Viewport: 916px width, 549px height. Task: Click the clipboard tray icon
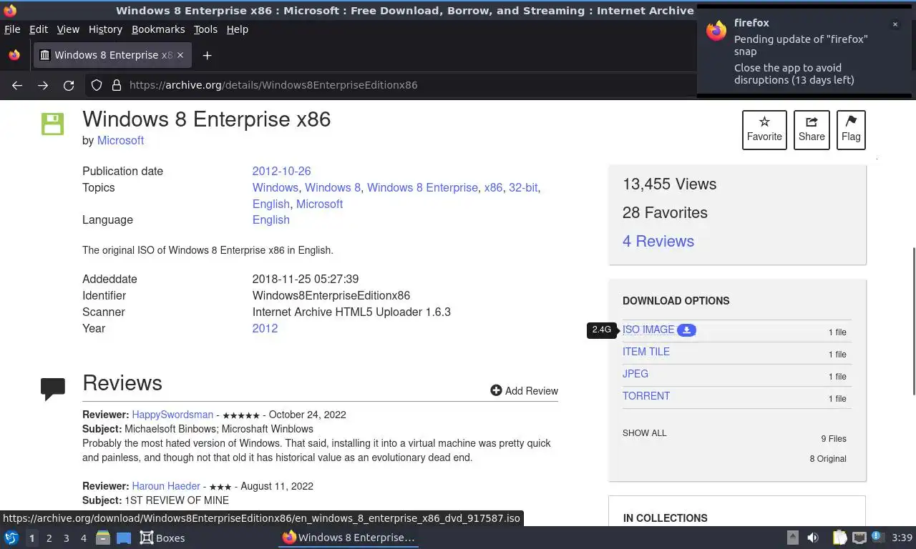click(839, 538)
